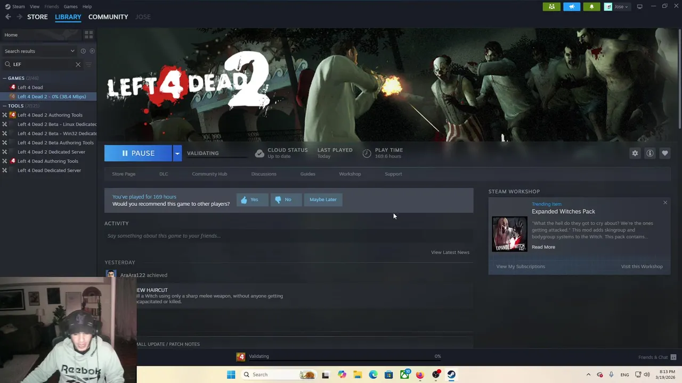Pause the Left 4 Dead 2 validation
Screen dimensions: 682x383
point(138,153)
